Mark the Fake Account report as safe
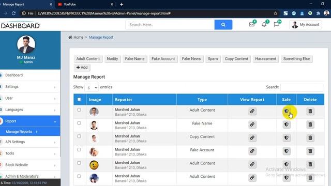This screenshot has height=186, width=331. tap(287, 151)
